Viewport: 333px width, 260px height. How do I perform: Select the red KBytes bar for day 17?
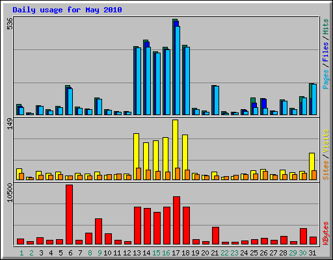(x=176, y=220)
